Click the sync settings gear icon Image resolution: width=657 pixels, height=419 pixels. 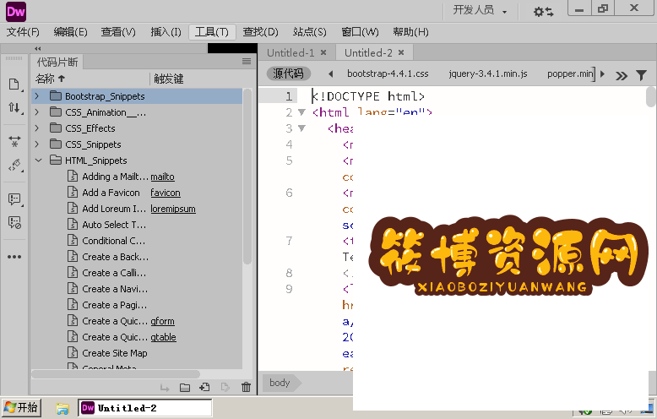[x=544, y=11]
